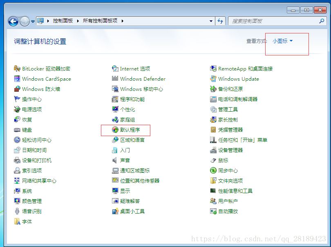Open the 设备和打印机 icon

[17, 160]
